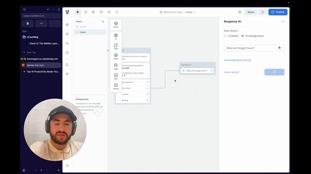This screenshot has width=311, height=174.
Task: Click the magnifier search icon in top toolbar
Action: tap(117, 12)
